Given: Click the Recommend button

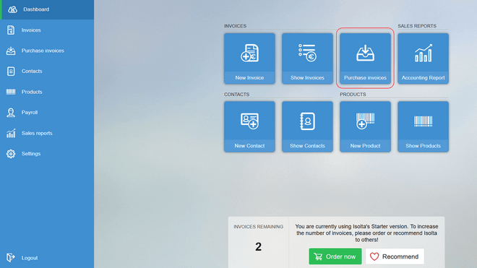Looking at the screenshot, I should (x=395, y=256).
